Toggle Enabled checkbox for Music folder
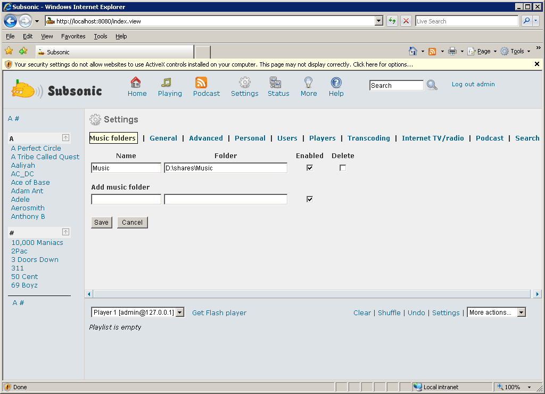Screen dimensions: 545x394 310,168
